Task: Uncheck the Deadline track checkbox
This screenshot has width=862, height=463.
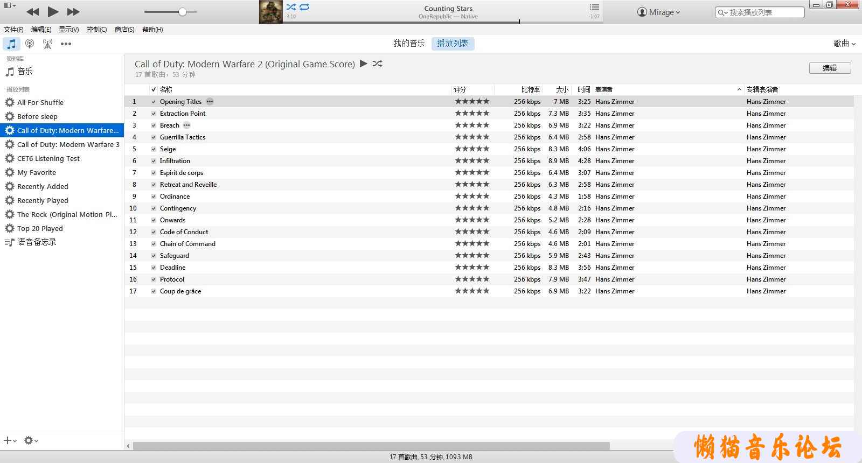Action: pos(154,268)
